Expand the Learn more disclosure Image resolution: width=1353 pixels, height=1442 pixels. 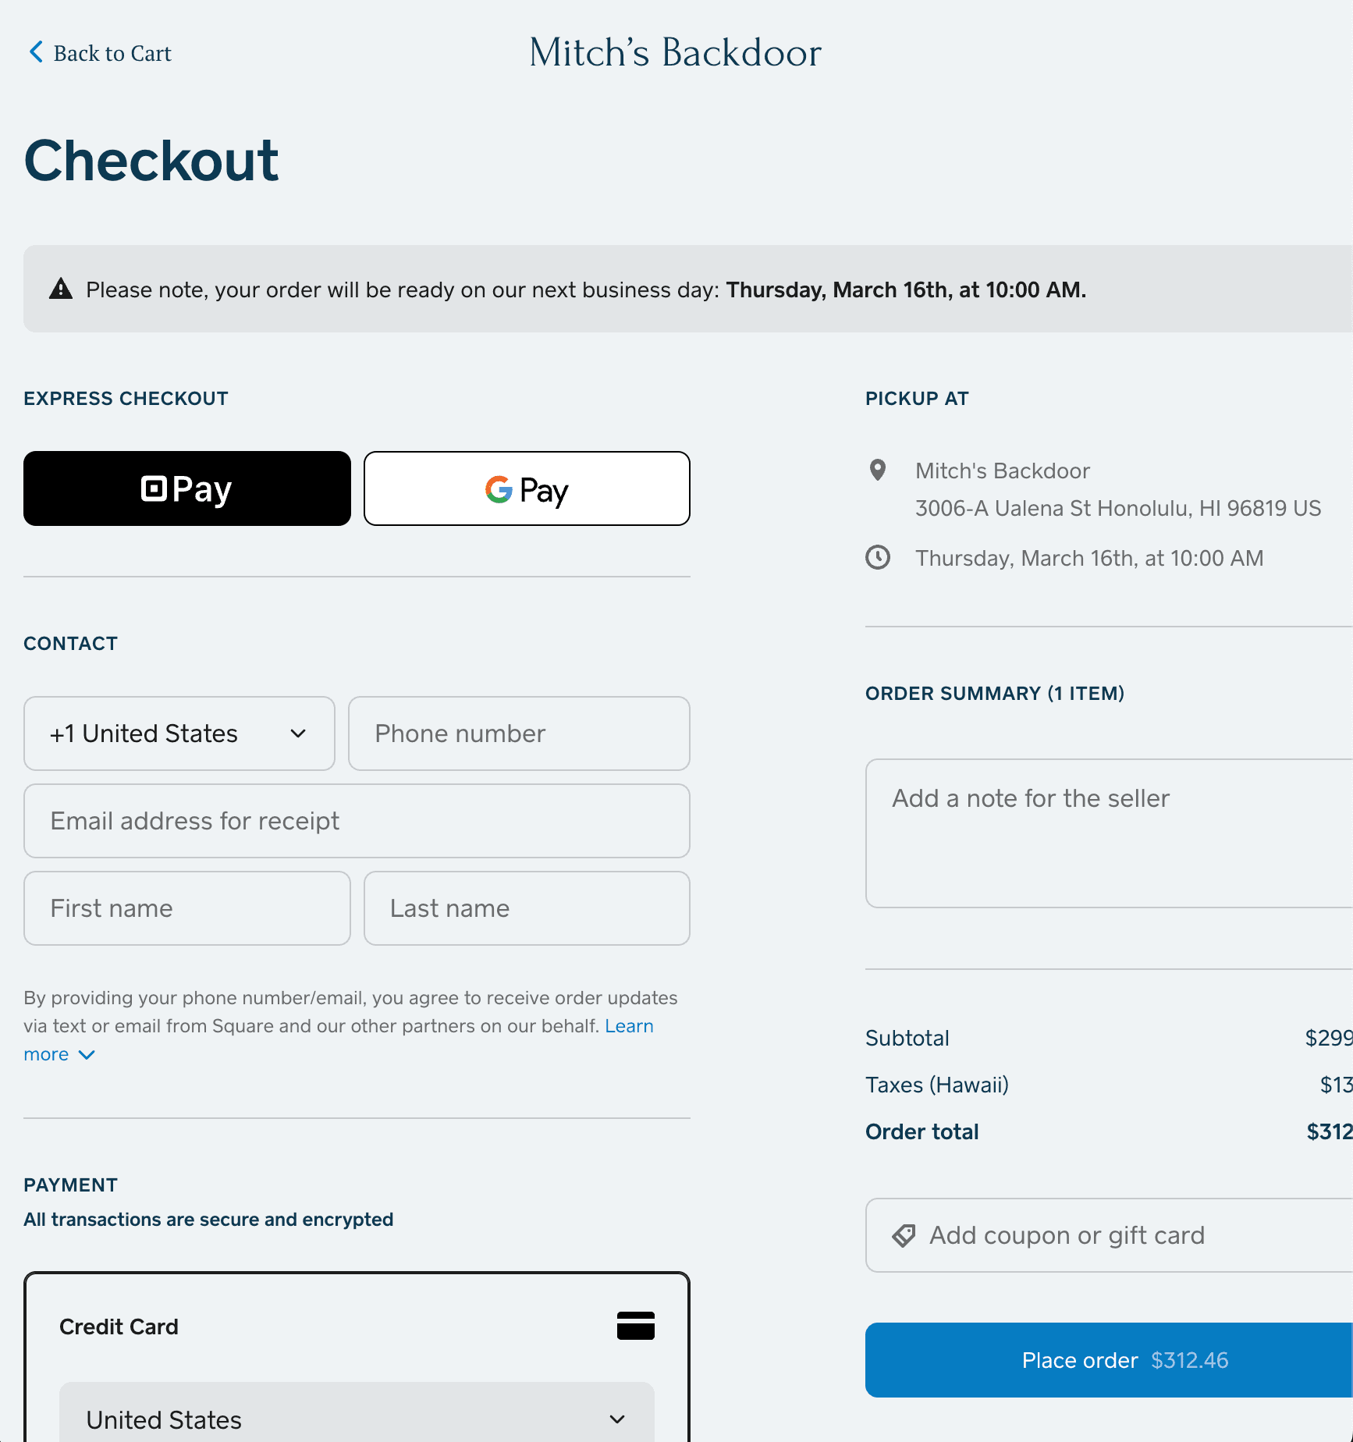click(60, 1053)
